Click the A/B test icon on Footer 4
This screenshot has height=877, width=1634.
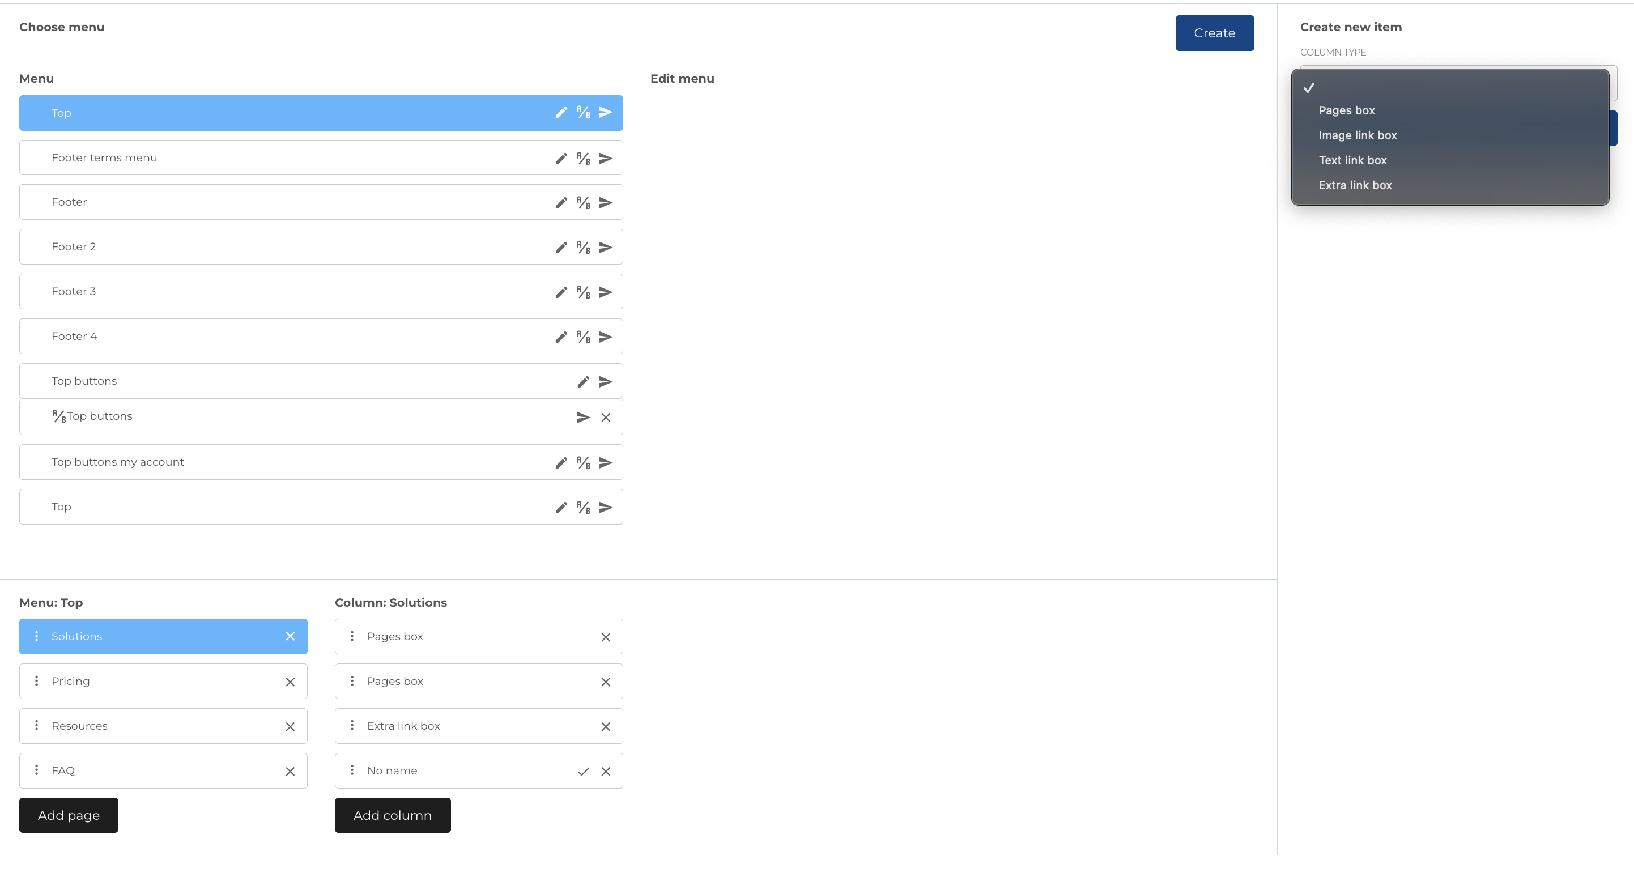(x=583, y=336)
